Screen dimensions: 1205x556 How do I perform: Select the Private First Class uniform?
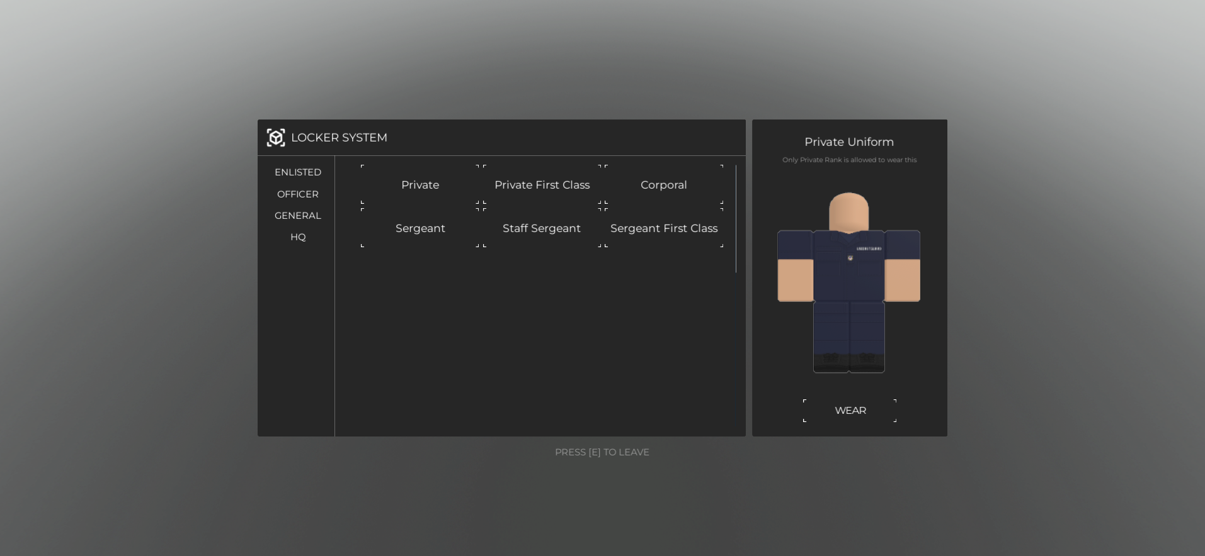542,185
